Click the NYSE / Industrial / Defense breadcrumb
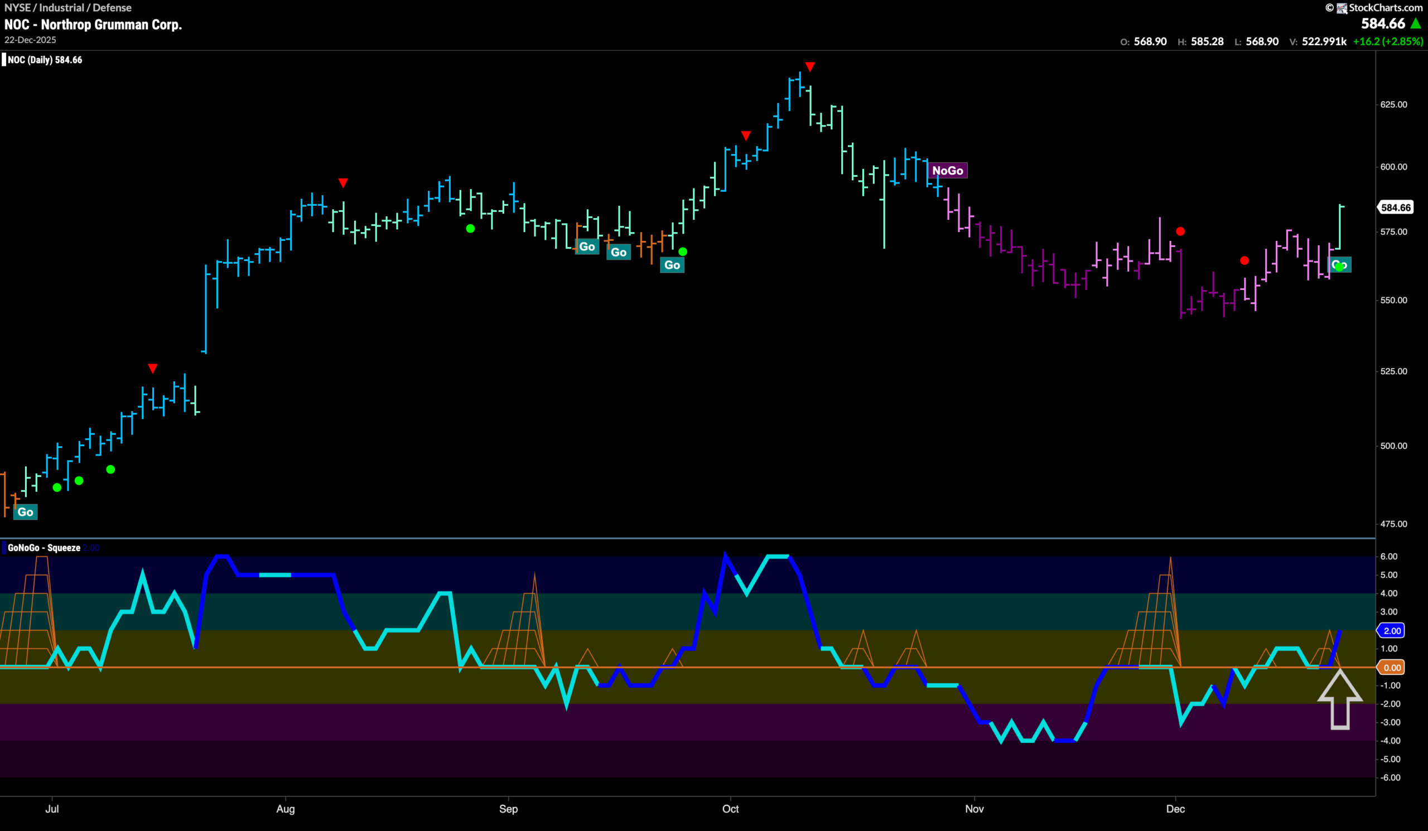Image resolution: width=1428 pixels, height=831 pixels. [x=68, y=7]
